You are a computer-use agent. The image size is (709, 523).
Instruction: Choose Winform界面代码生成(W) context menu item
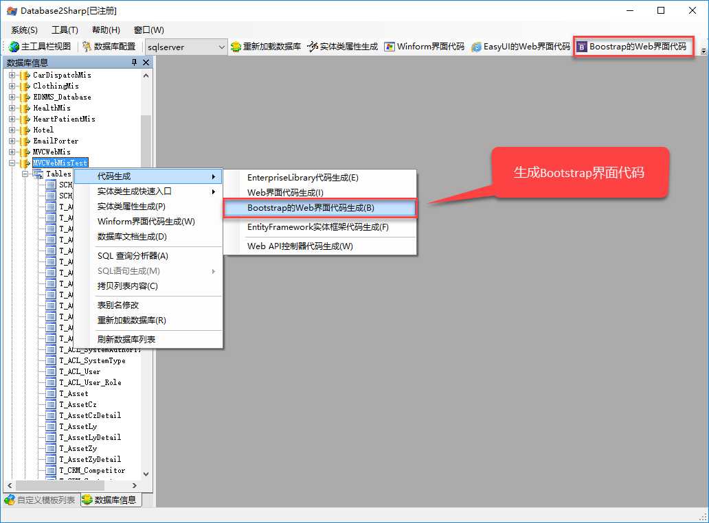148,222
